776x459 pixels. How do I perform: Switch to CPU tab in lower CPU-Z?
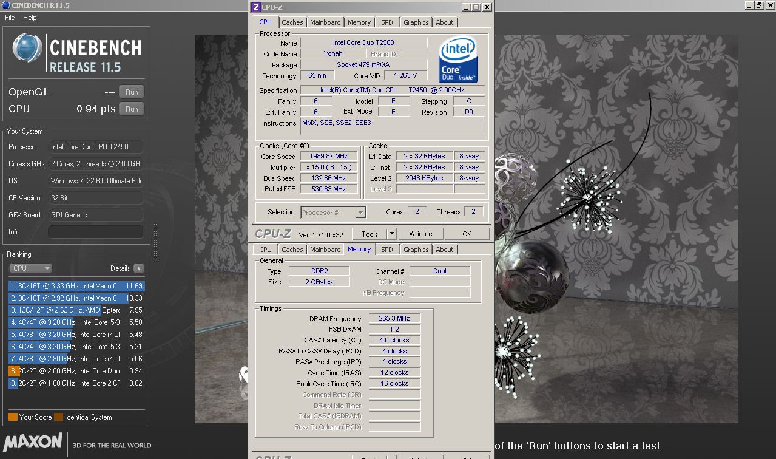(266, 250)
